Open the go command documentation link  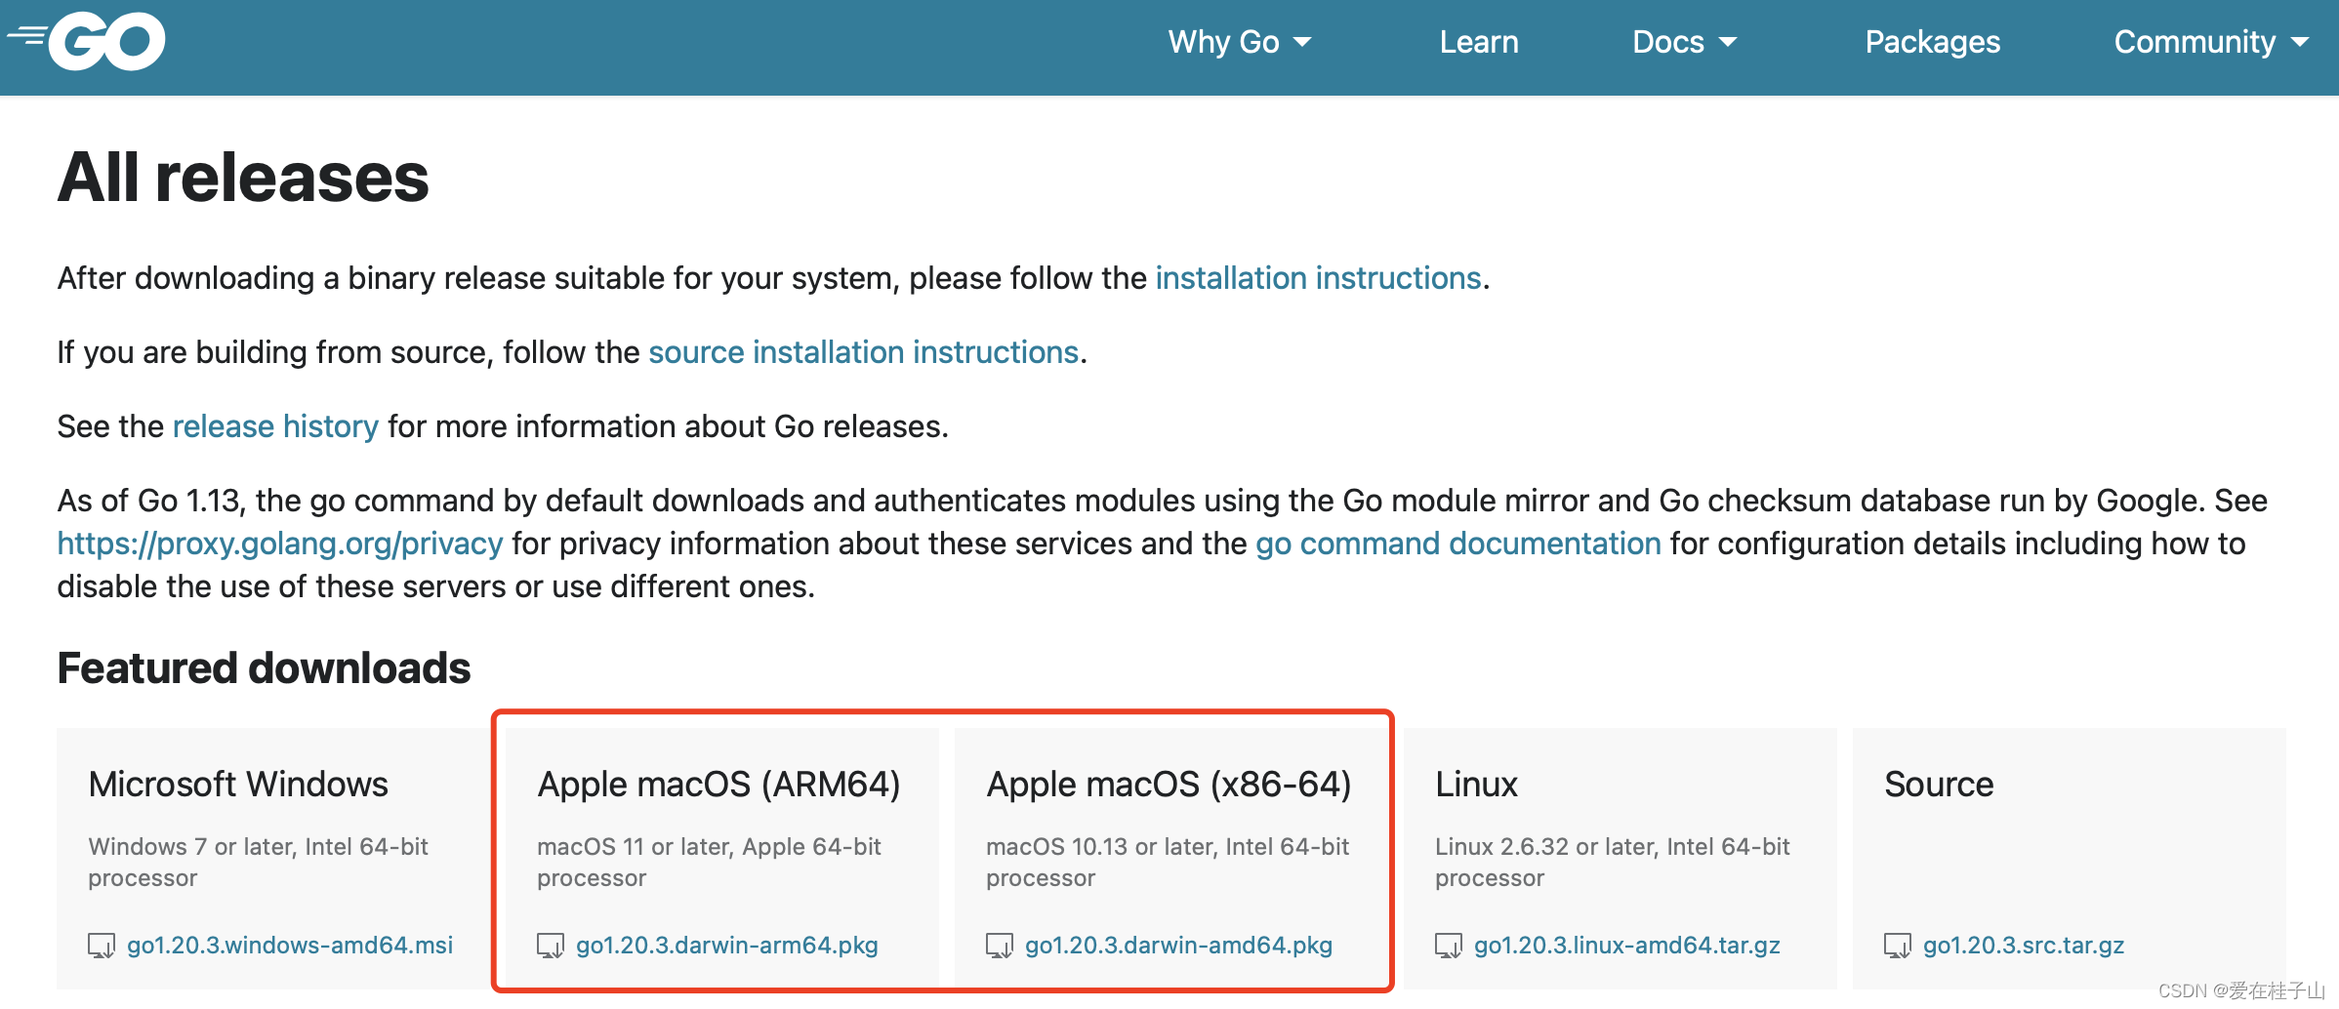(1458, 544)
